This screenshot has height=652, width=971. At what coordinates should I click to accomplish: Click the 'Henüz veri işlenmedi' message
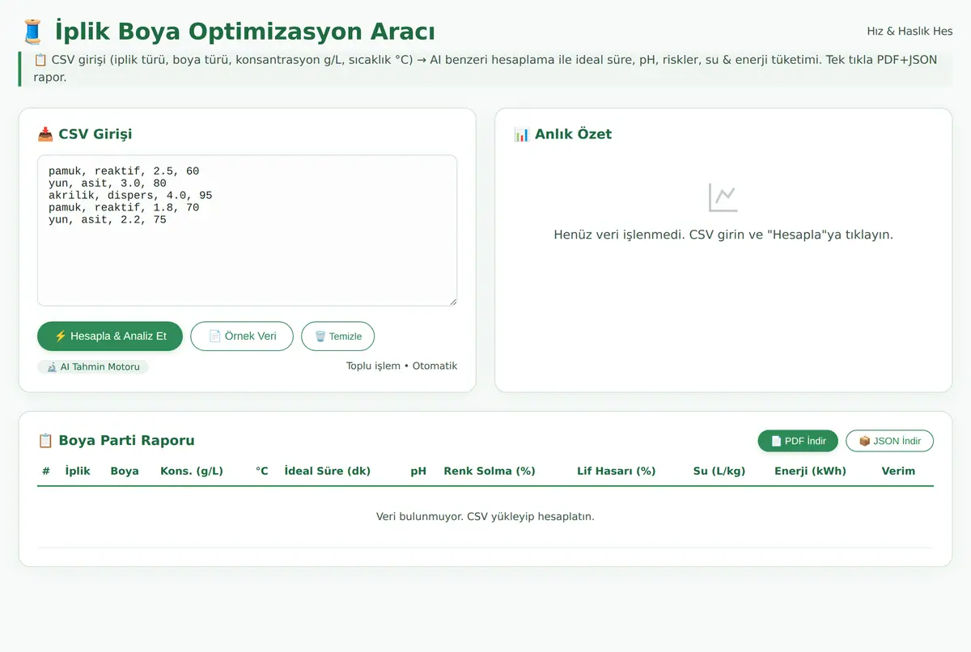(x=723, y=235)
